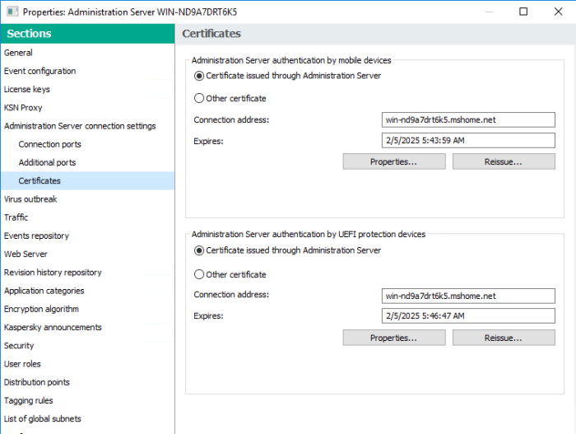The height and width of the screenshot is (434, 576).
Task: Reissue the mobile devices certificate
Action: point(503,161)
